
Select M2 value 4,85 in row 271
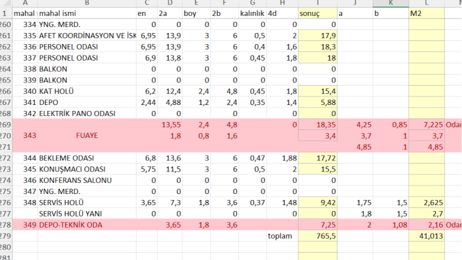(x=426, y=147)
